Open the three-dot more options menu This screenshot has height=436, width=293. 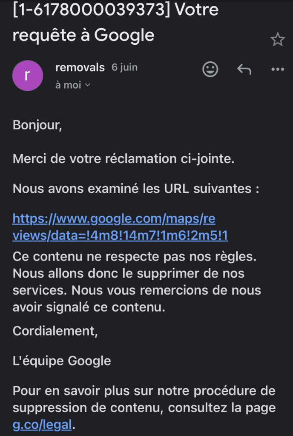click(x=277, y=69)
